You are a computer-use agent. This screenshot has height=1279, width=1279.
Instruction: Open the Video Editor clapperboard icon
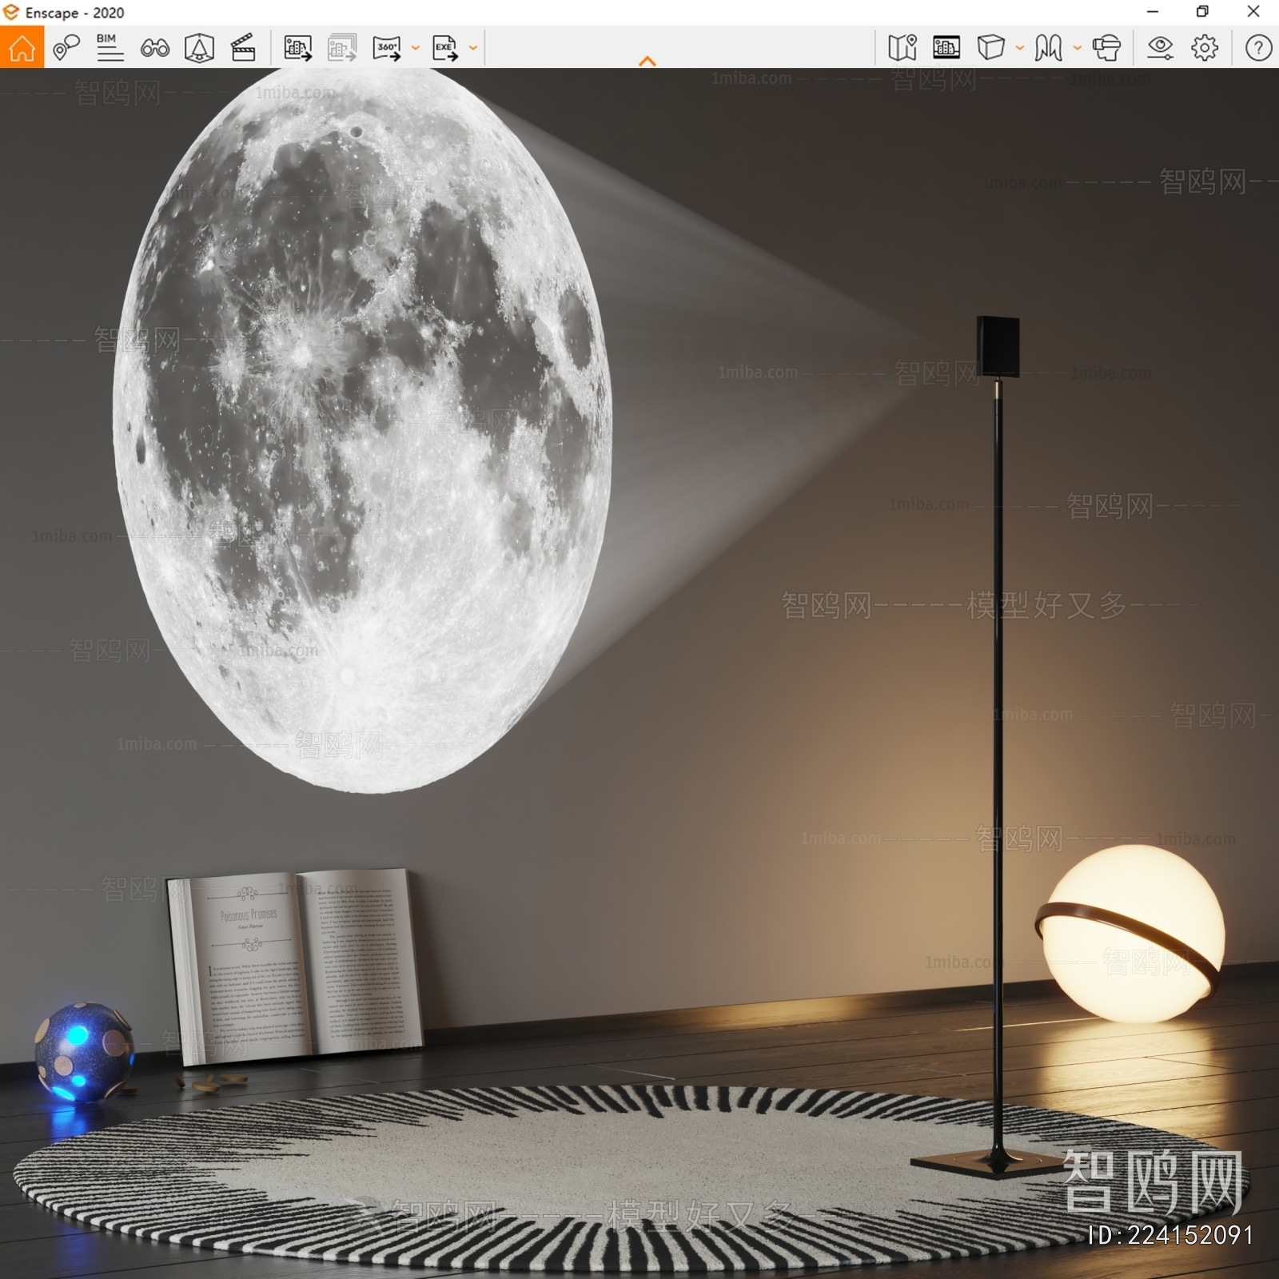tap(243, 48)
